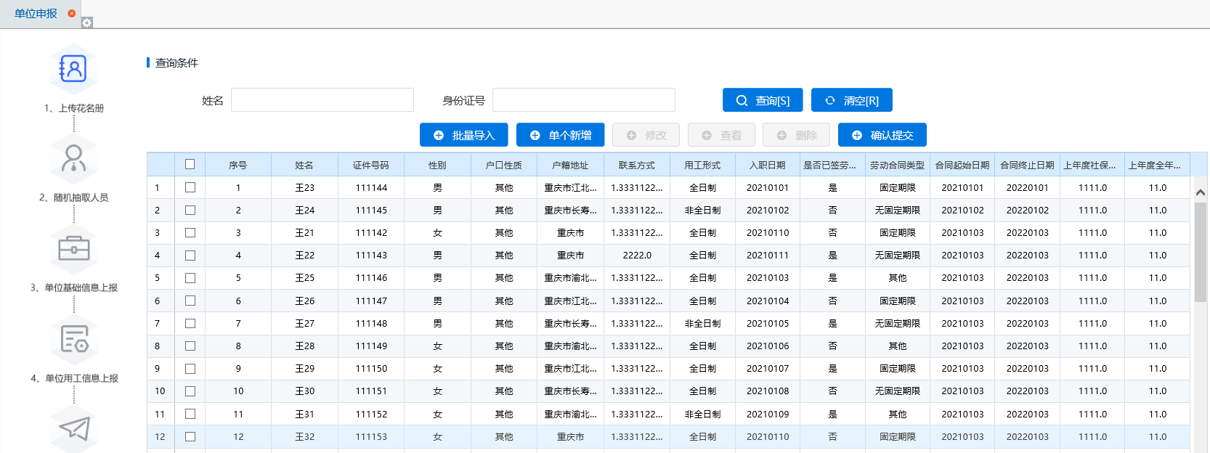
Task: Open step 2 随机抽取人员 icon
Action: point(73,159)
